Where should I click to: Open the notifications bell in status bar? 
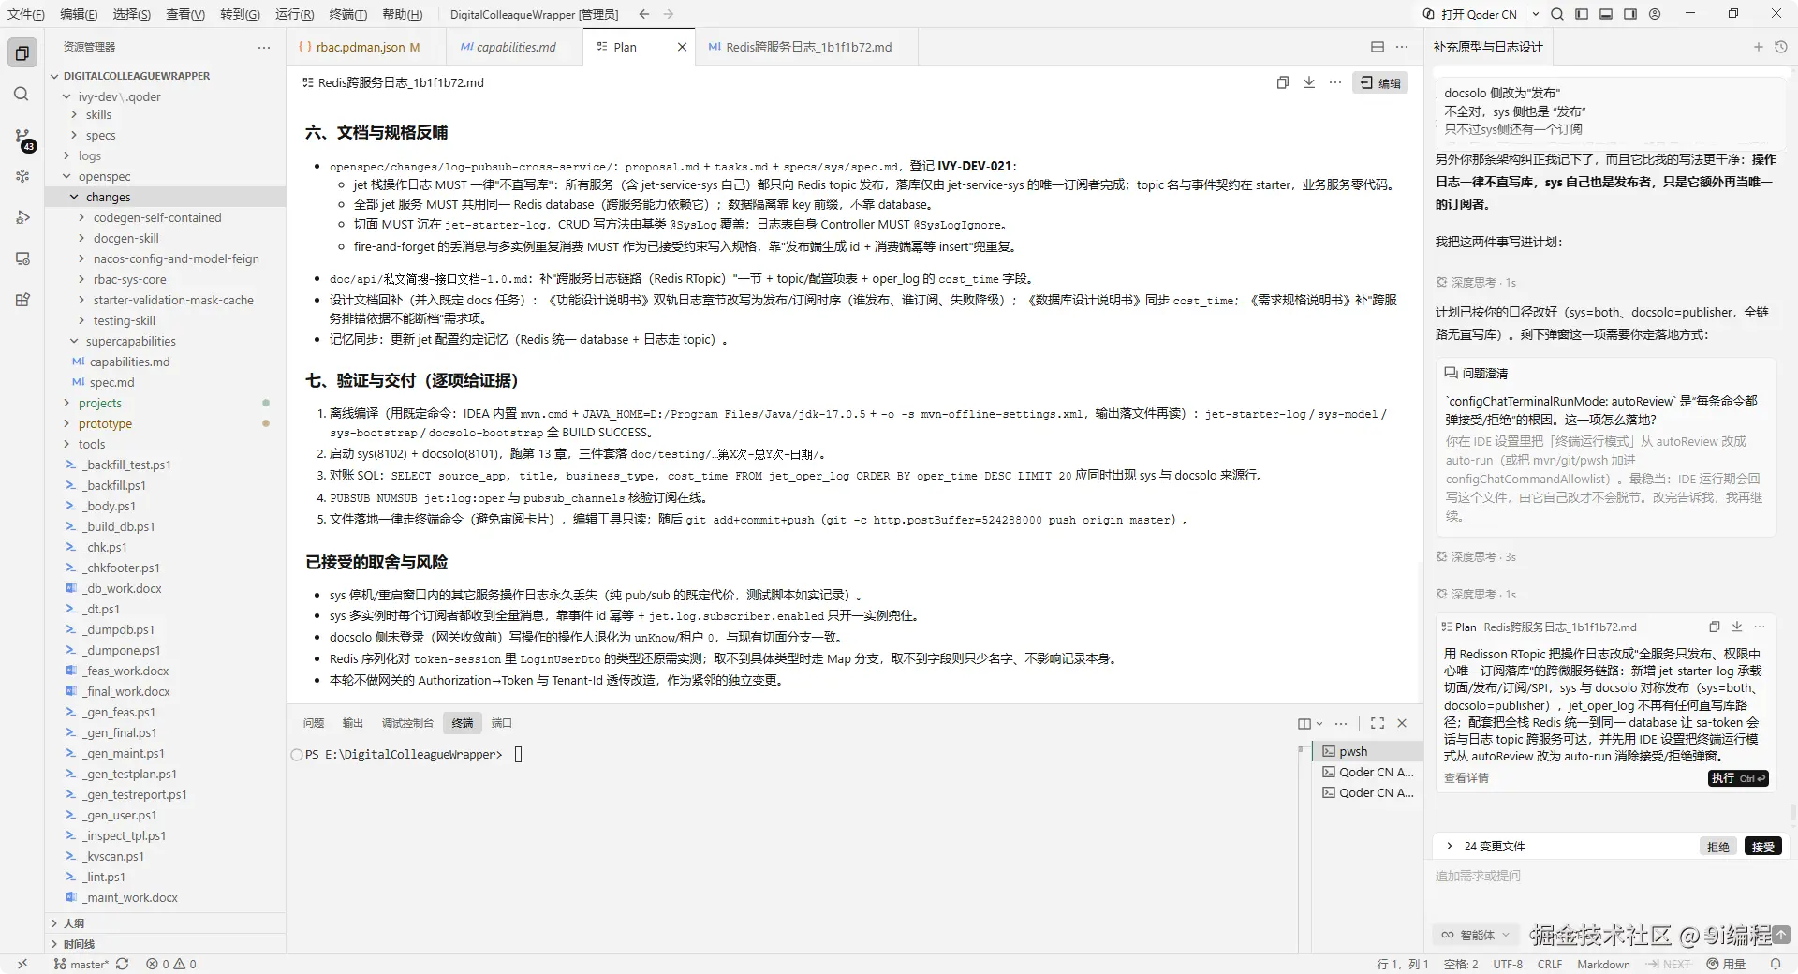click(x=1775, y=964)
